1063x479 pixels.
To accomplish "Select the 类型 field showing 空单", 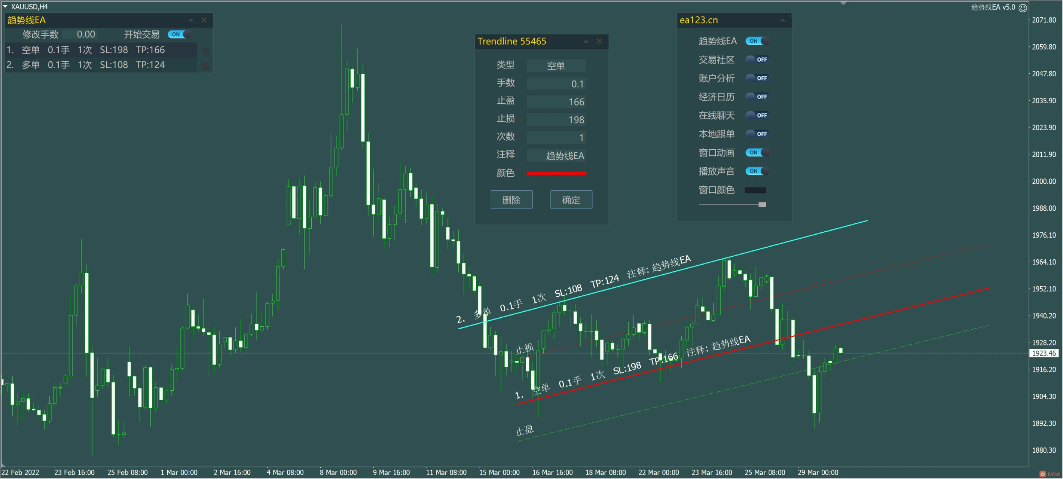I will coord(556,65).
